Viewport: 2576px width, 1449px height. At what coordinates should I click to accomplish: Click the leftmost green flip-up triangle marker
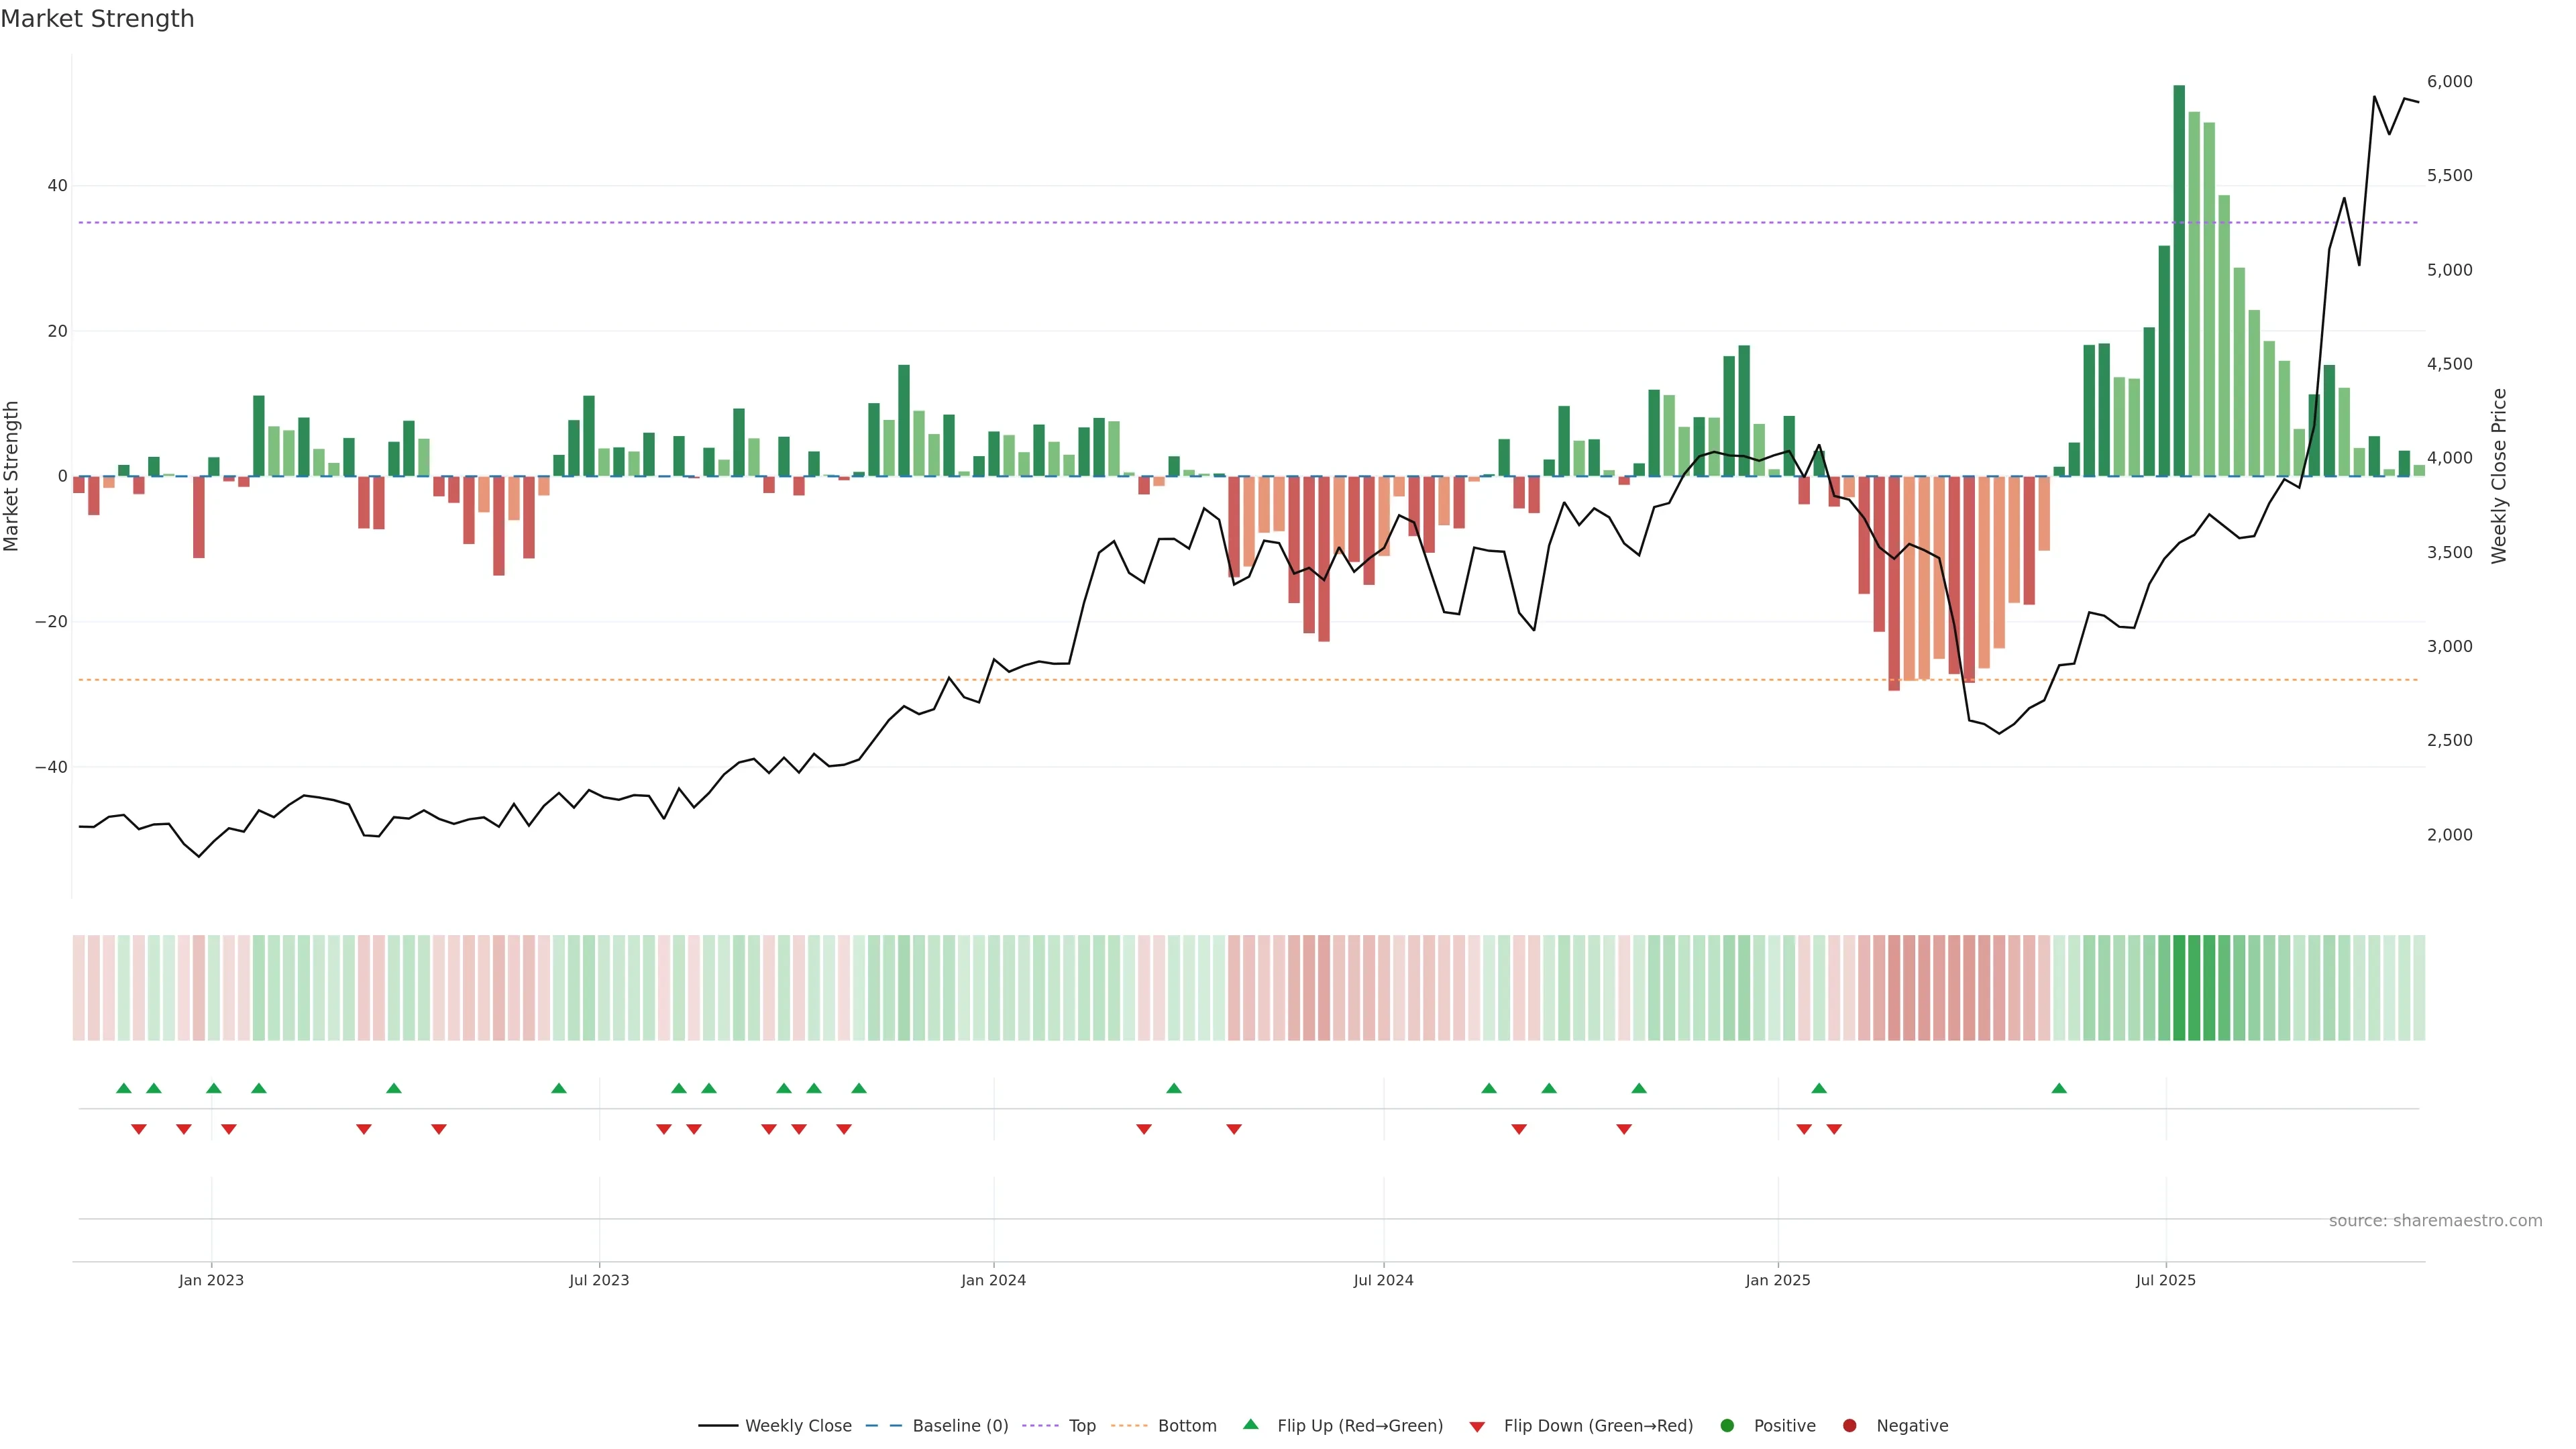click(124, 1088)
